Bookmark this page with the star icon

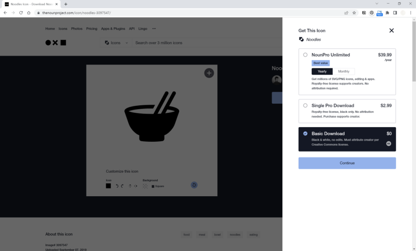(x=354, y=13)
